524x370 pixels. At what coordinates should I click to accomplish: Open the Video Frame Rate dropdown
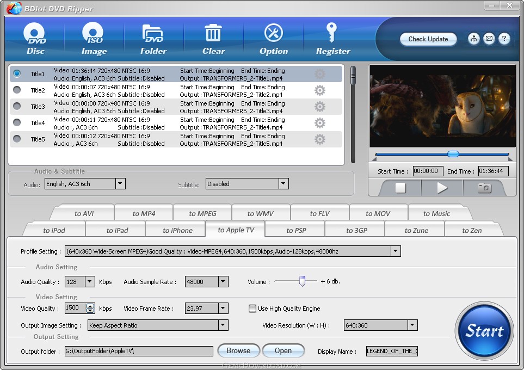tap(223, 308)
